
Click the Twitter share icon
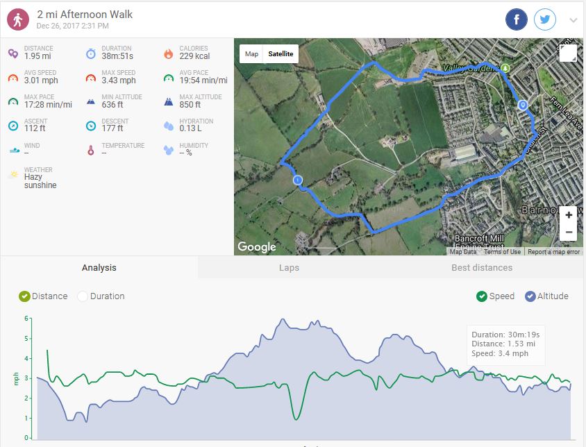545,19
